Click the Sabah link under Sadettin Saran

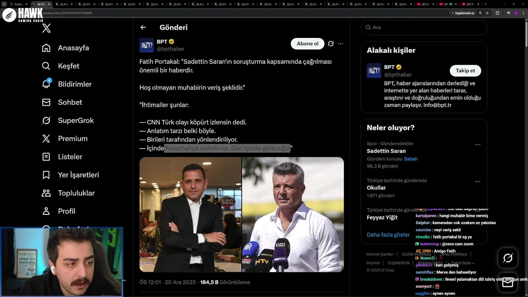tap(411, 159)
